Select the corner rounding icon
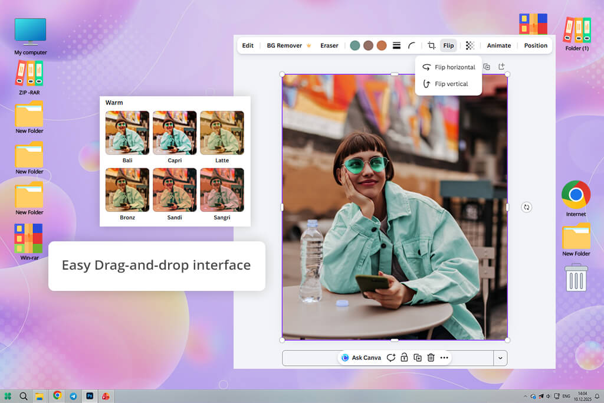Viewport: 604px width, 403px height. (411, 45)
